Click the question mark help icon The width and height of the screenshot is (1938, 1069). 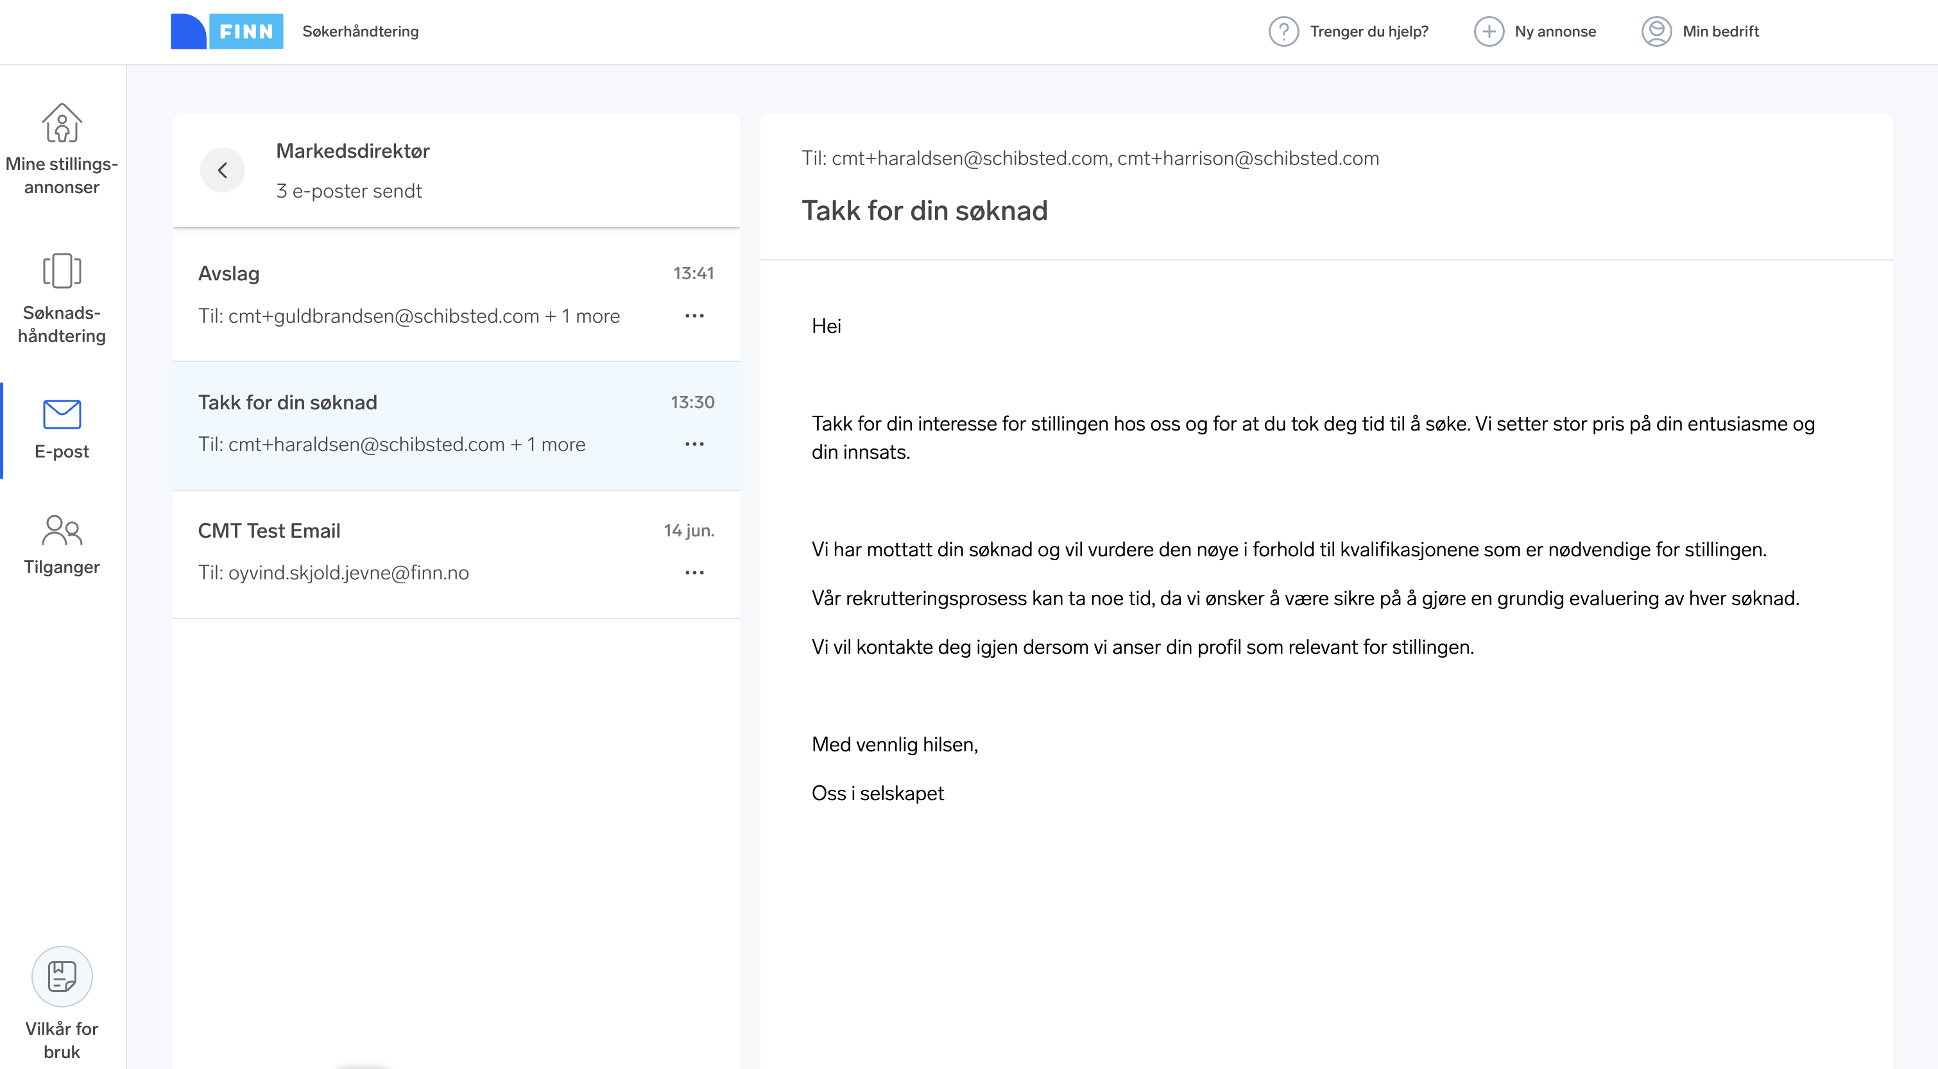click(1283, 31)
